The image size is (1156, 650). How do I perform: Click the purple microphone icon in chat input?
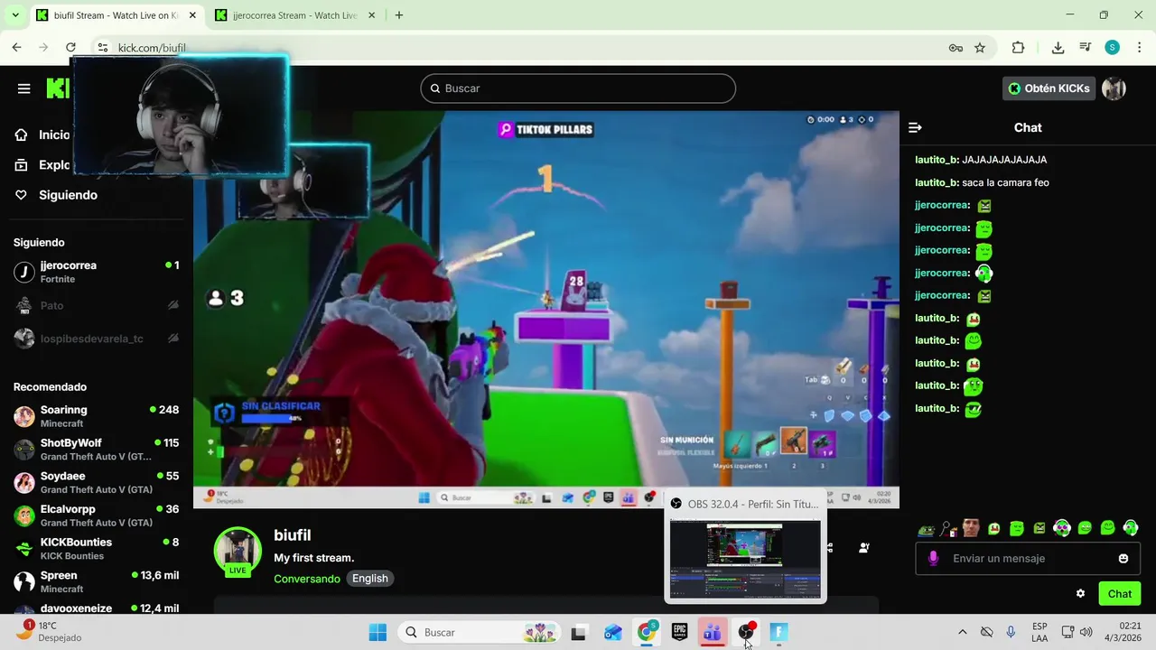(x=933, y=559)
